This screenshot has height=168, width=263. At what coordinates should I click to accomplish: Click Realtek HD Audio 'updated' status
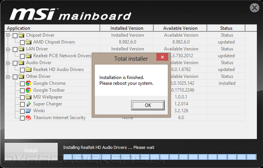(x=226, y=69)
